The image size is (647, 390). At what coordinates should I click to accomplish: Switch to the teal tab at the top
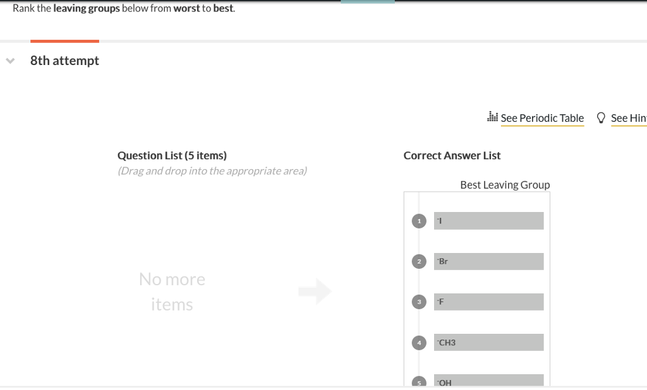tap(367, 3)
